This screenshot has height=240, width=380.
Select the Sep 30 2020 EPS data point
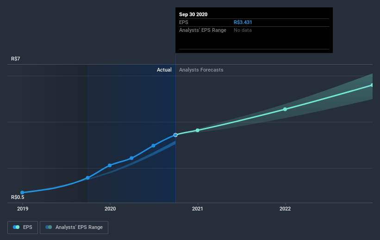coord(175,135)
